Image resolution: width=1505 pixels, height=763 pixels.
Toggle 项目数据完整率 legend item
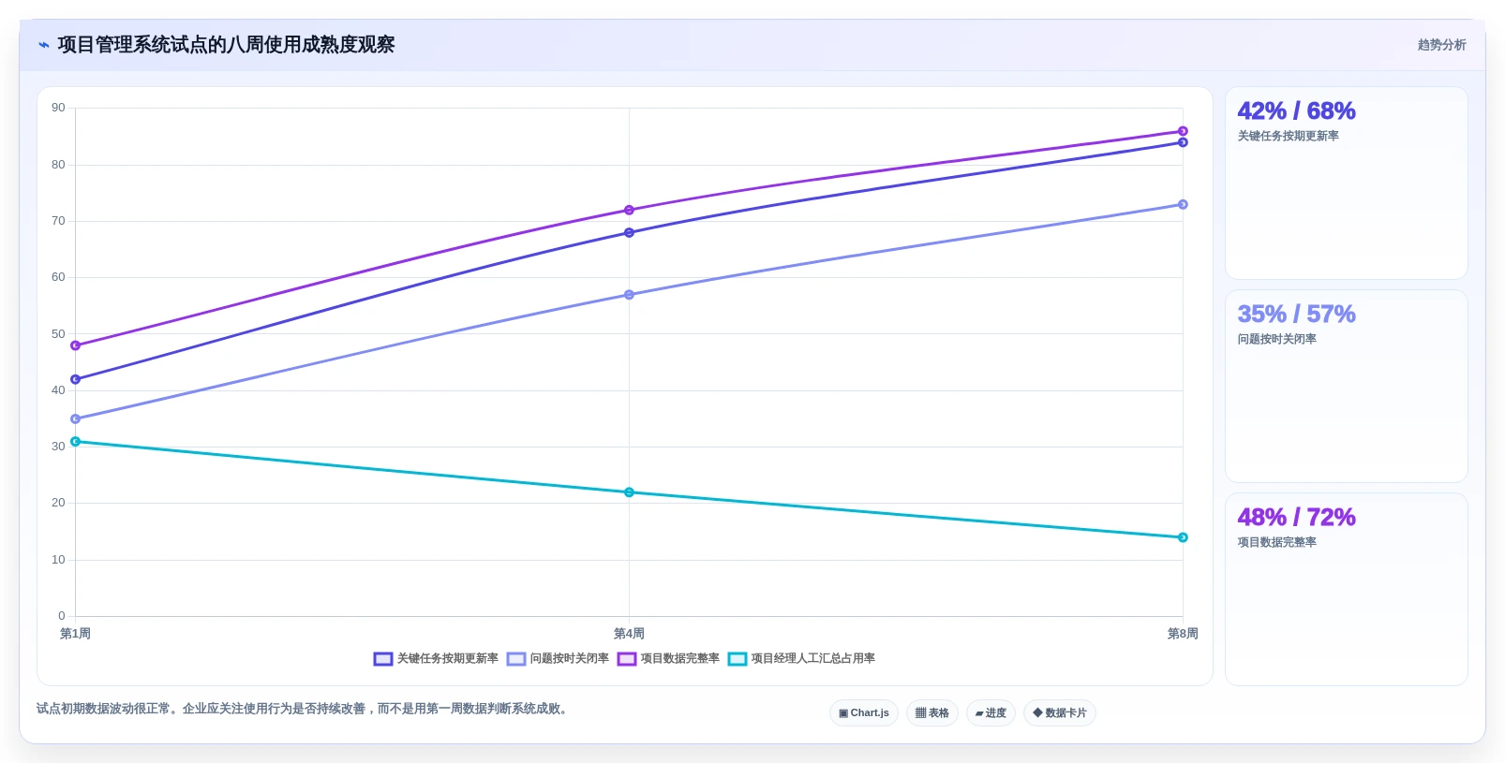coord(668,658)
